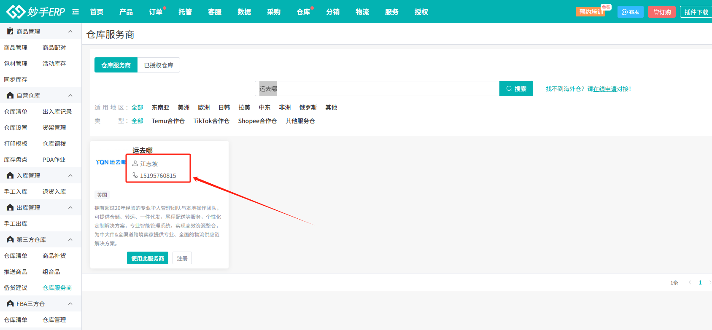
Task: Open the 数据 top menu
Action: (x=244, y=12)
